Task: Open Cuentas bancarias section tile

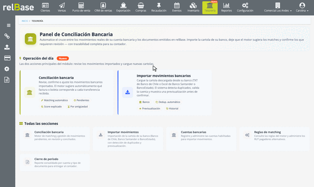Action: (201, 139)
